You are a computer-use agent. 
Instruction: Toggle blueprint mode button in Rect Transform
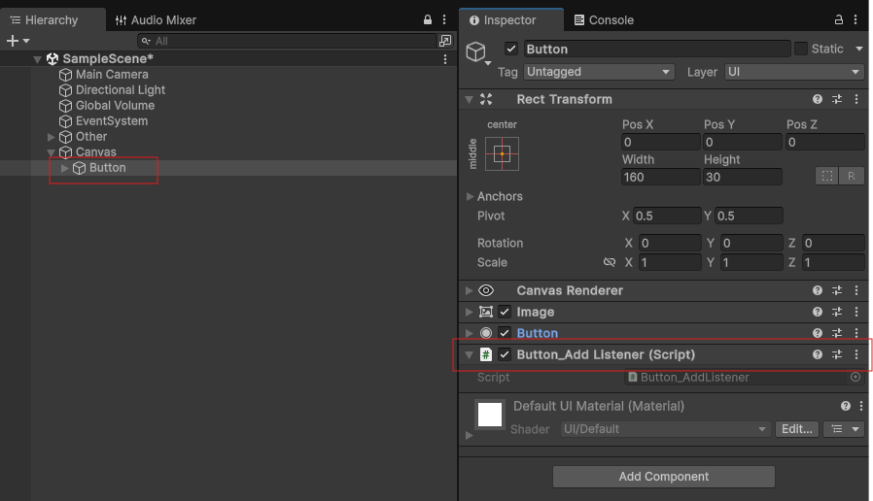pyautogui.click(x=826, y=177)
